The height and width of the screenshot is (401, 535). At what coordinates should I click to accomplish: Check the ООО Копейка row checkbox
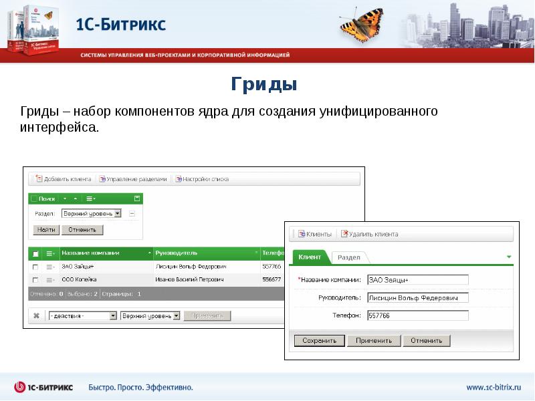click(35, 280)
